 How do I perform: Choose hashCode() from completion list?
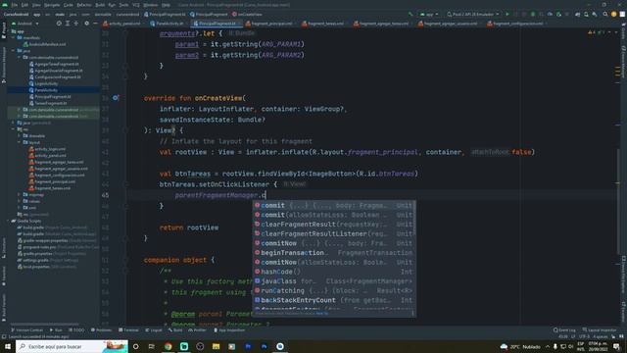[334, 272]
